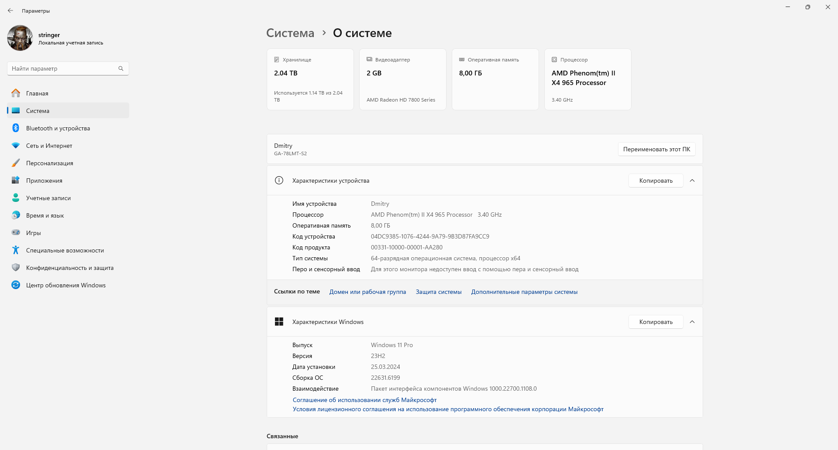The width and height of the screenshot is (838, 450).
Task: Click the back arrow icon
Action: coord(10,10)
